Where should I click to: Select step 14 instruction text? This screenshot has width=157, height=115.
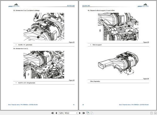point(21,49)
